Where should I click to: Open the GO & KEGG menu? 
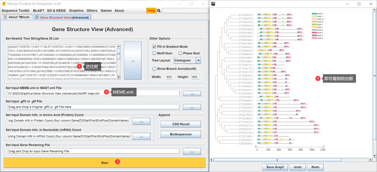tap(57, 11)
